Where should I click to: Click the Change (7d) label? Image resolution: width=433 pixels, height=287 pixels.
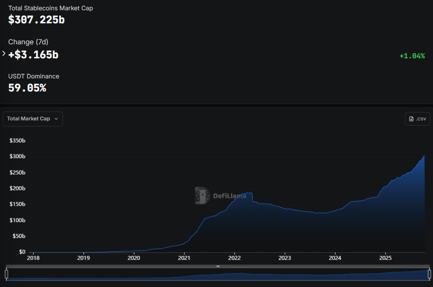(28, 42)
